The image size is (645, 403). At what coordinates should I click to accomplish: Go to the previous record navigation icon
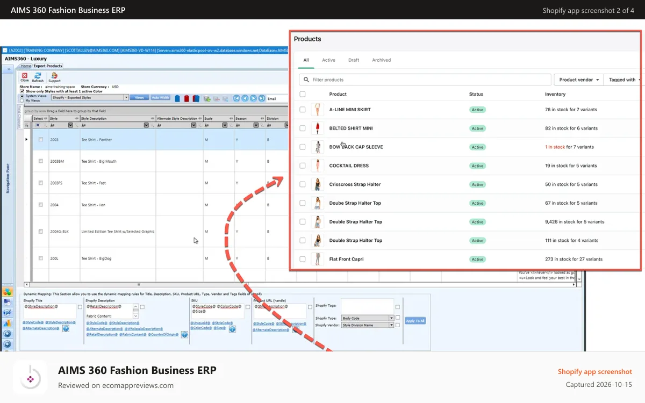(245, 98)
